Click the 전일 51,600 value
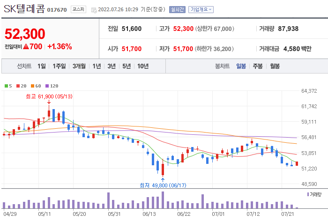 (132, 29)
